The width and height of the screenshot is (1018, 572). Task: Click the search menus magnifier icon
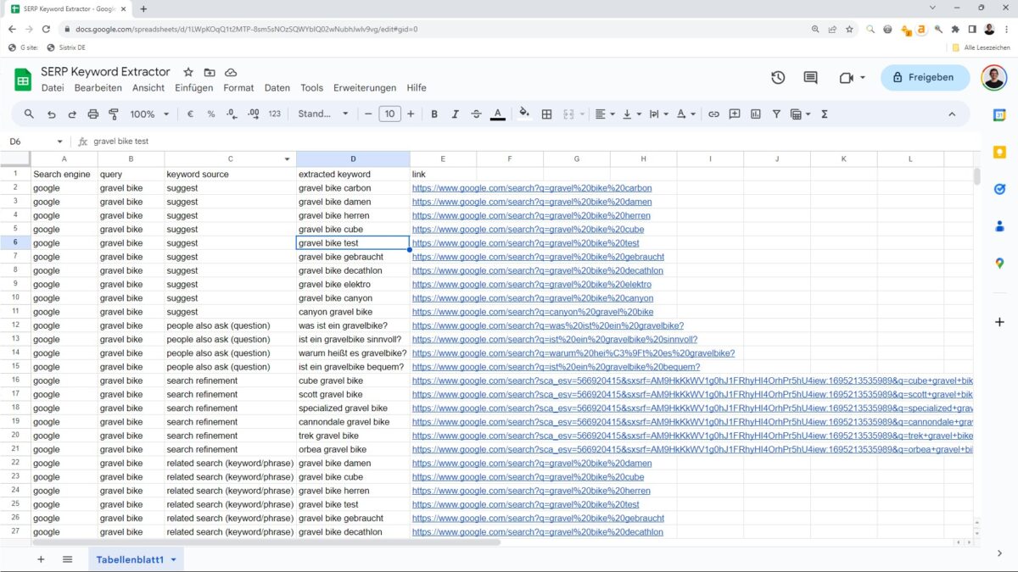point(29,114)
